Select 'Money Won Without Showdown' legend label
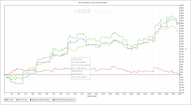This screenshot has width=191, height=105. coord(64,100)
